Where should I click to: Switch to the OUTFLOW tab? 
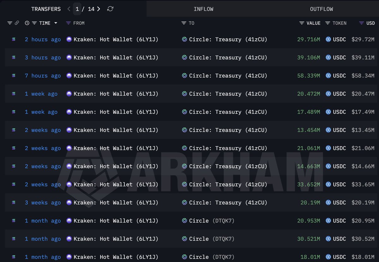click(321, 9)
